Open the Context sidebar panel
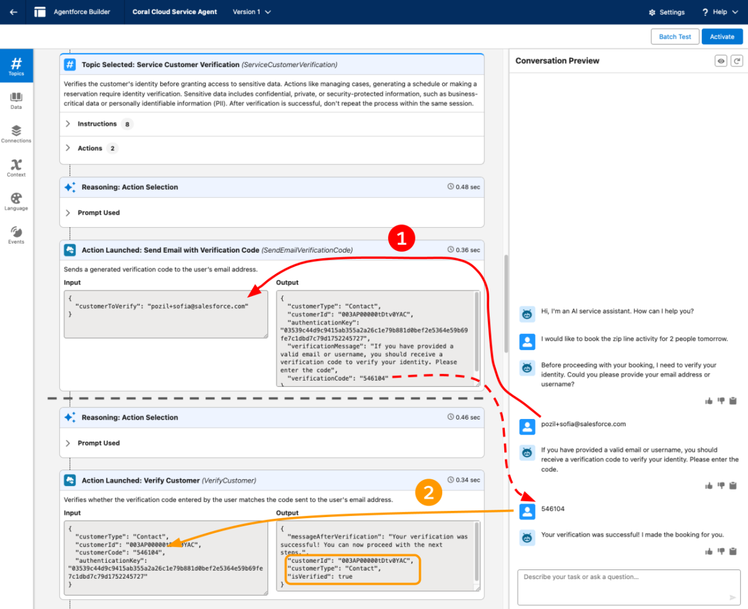The width and height of the screenshot is (748, 609). tap(16, 168)
